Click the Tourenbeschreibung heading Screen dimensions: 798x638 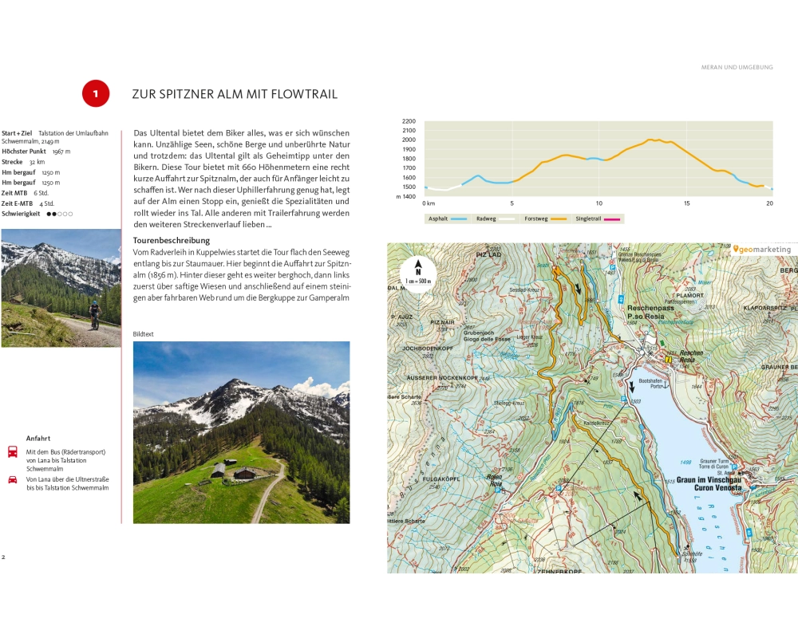pyautogui.click(x=171, y=240)
